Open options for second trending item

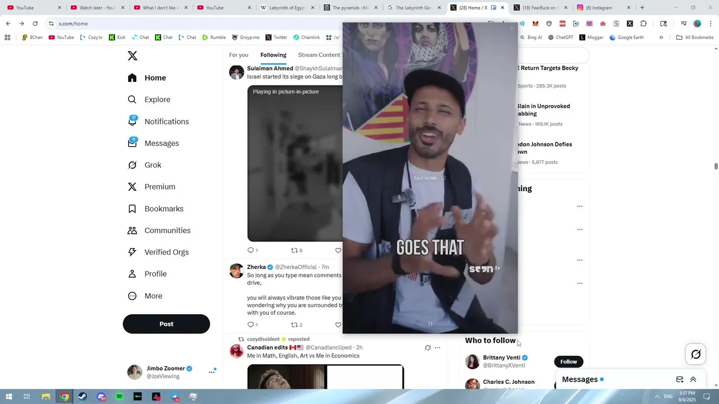coord(580,229)
